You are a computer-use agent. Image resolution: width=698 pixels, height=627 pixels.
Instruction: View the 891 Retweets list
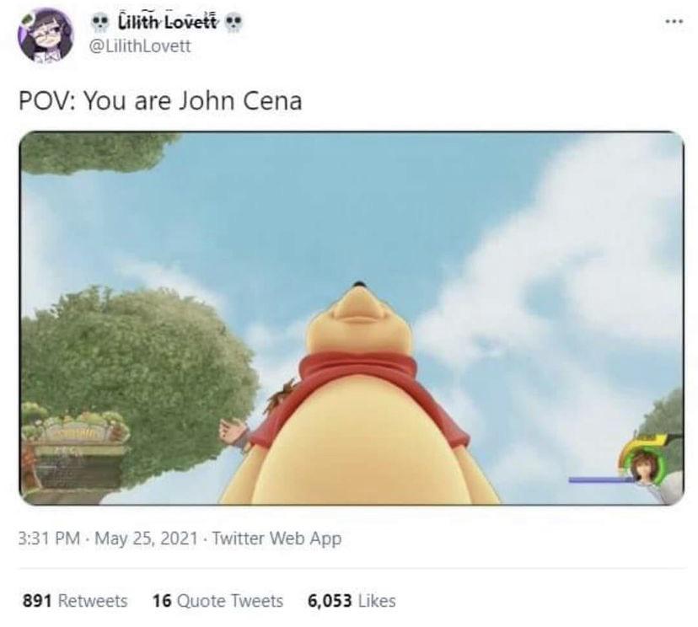click(75, 601)
